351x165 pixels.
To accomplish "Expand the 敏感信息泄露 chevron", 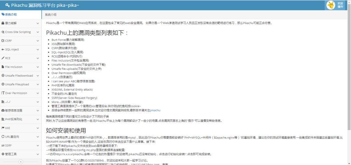I will pyautogui.click(x=38, y=110).
